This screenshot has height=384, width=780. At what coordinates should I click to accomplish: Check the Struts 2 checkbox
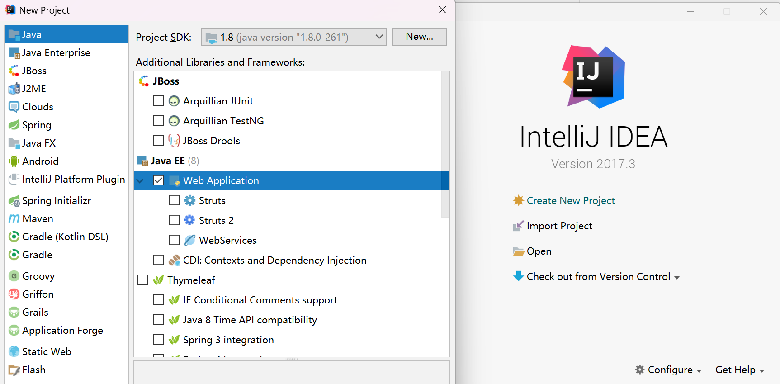click(174, 220)
